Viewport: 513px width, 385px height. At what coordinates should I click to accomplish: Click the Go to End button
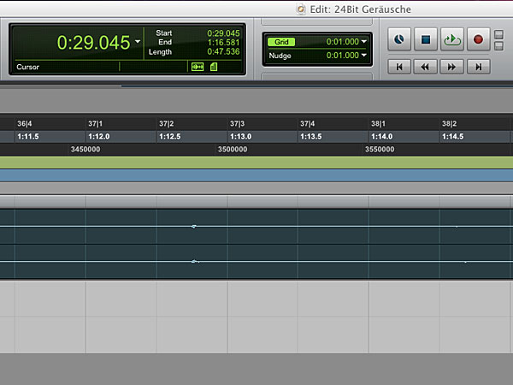478,66
